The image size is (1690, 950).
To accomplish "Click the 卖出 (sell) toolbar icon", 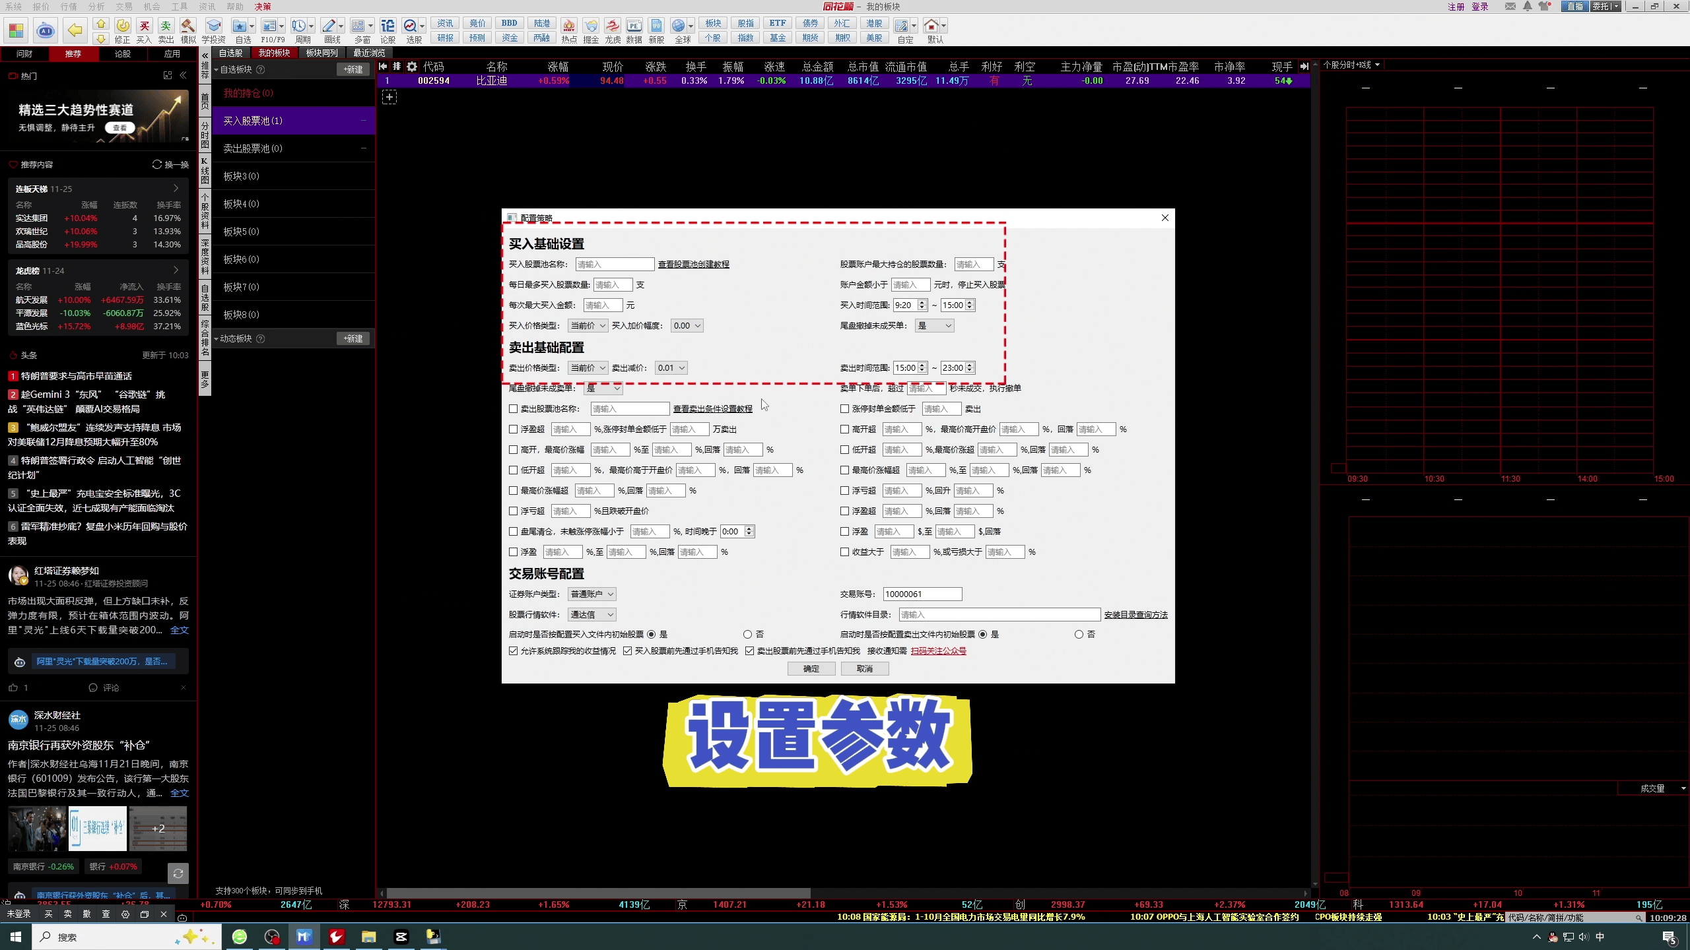I will coord(166,26).
